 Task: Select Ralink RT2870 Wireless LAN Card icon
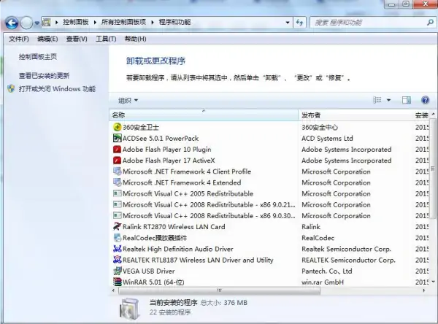(117, 226)
